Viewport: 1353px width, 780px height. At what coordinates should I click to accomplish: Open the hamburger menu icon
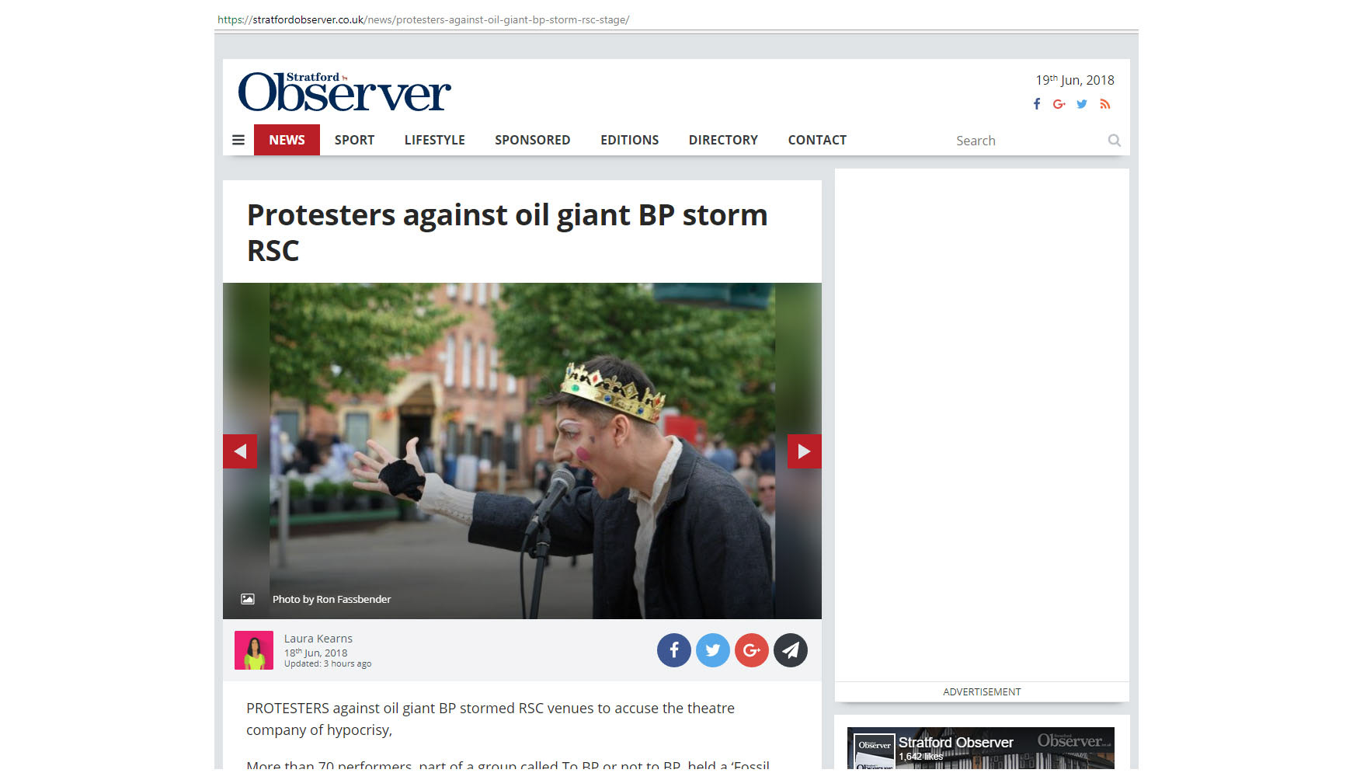(x=238, y=140)
